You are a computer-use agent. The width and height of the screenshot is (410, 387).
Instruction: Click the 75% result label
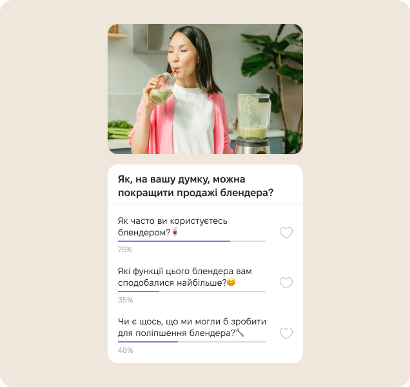pos(125,250)
